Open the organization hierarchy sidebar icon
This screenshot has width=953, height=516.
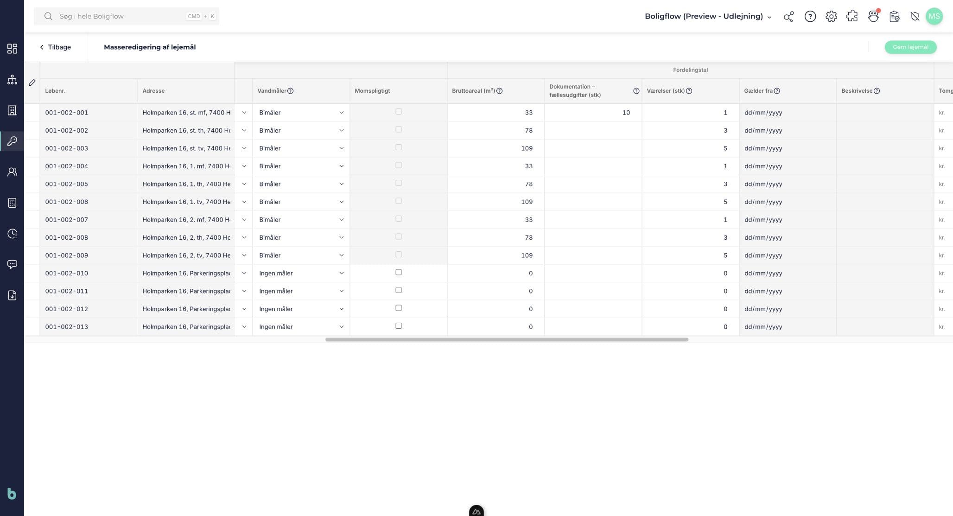(12, 80)
